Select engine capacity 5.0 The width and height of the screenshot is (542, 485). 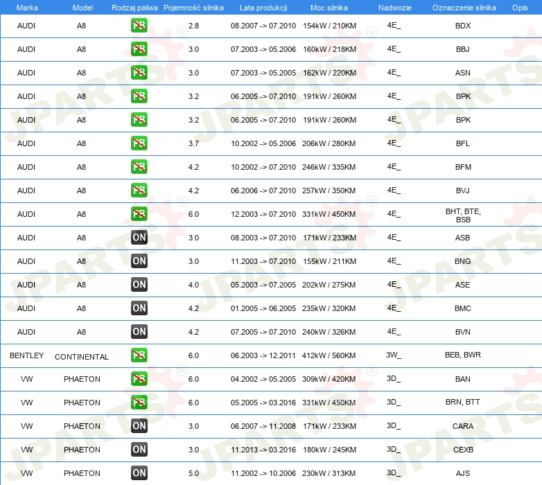193,473
